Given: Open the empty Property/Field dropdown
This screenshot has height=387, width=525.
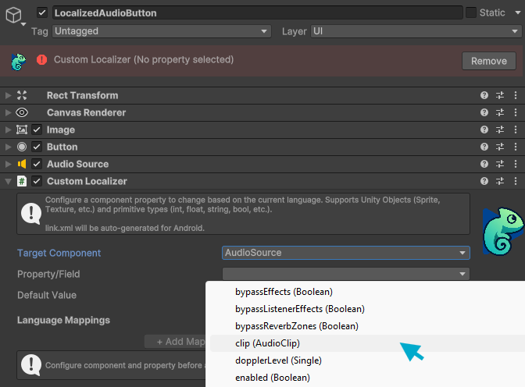Looking at the screenshot, I should (x=346, y=274).
